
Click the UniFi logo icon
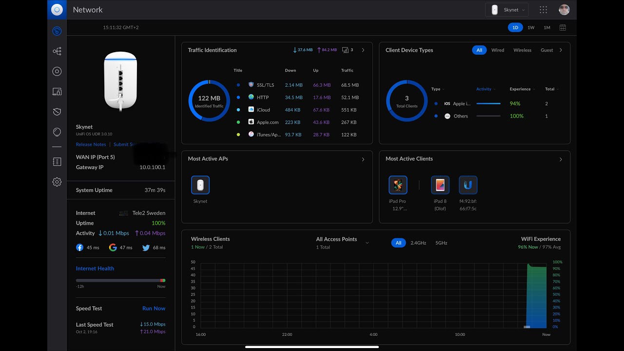pyautogui.click(x=57, y=9)
